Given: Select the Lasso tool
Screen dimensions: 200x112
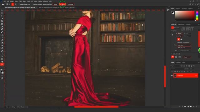Looking at the screenshot, I should 2,16.
